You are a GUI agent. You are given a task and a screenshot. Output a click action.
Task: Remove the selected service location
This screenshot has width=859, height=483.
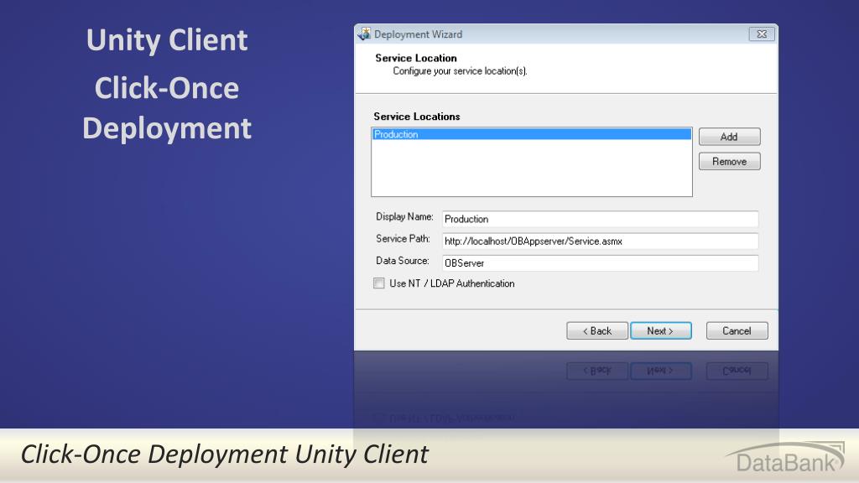click(729, 162)
